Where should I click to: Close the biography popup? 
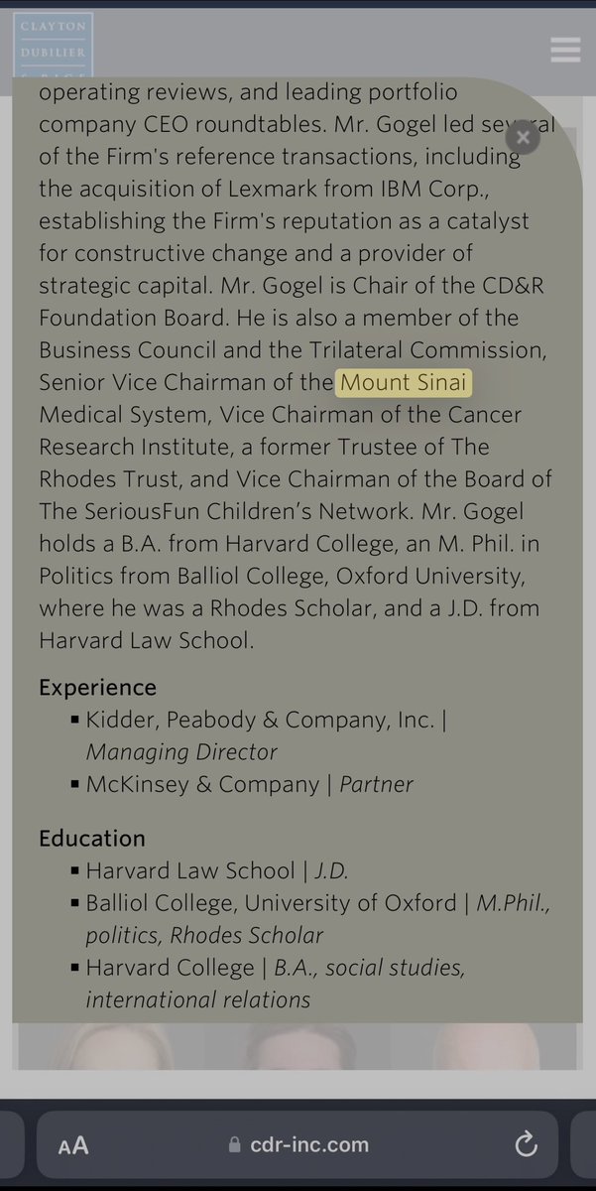click(x=523, y=137)
